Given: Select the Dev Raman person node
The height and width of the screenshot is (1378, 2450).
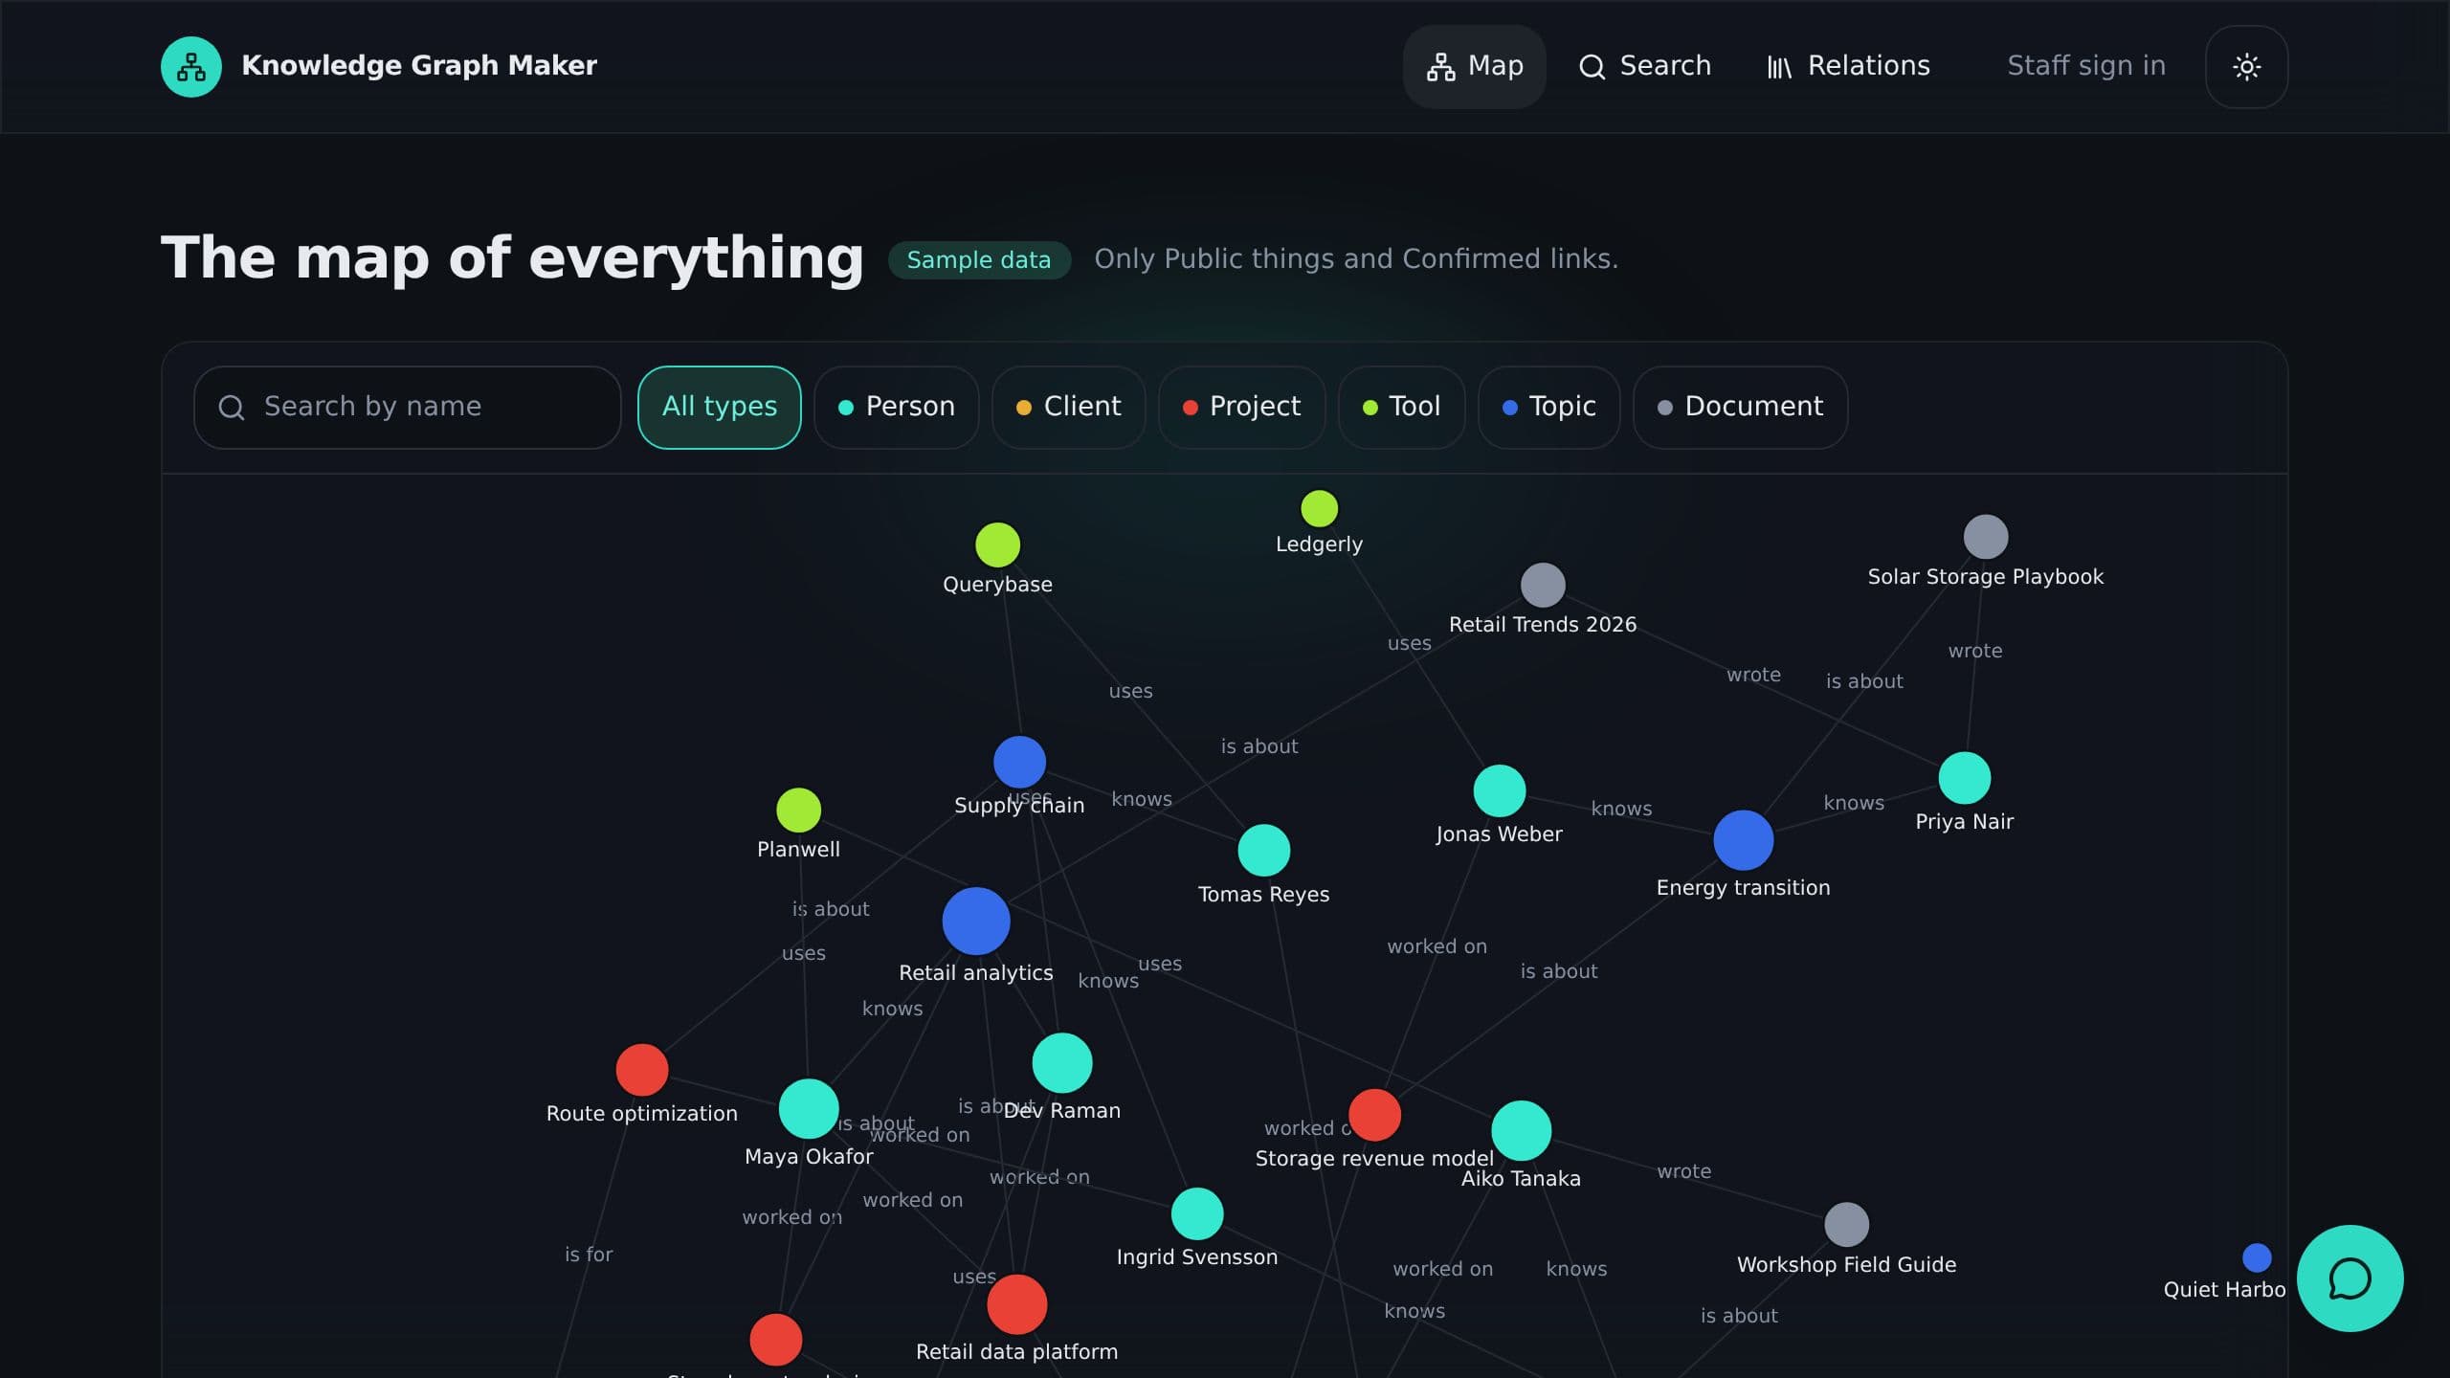Looking at the screenshot, I should (x=1061, y=1063).
